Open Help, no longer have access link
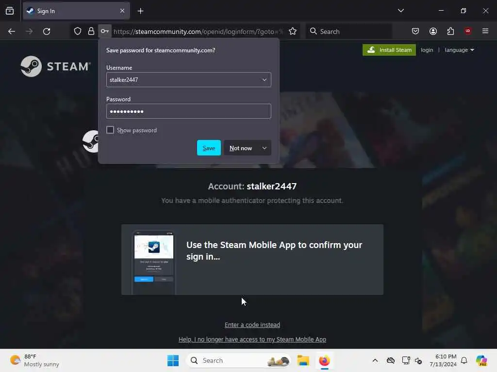Screen dimensions: 497x372 click(x=252, y=339)
